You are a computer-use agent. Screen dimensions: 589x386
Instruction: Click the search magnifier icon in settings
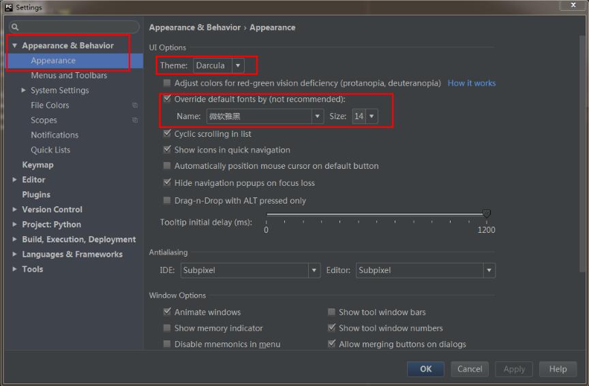tap(14, 27)
